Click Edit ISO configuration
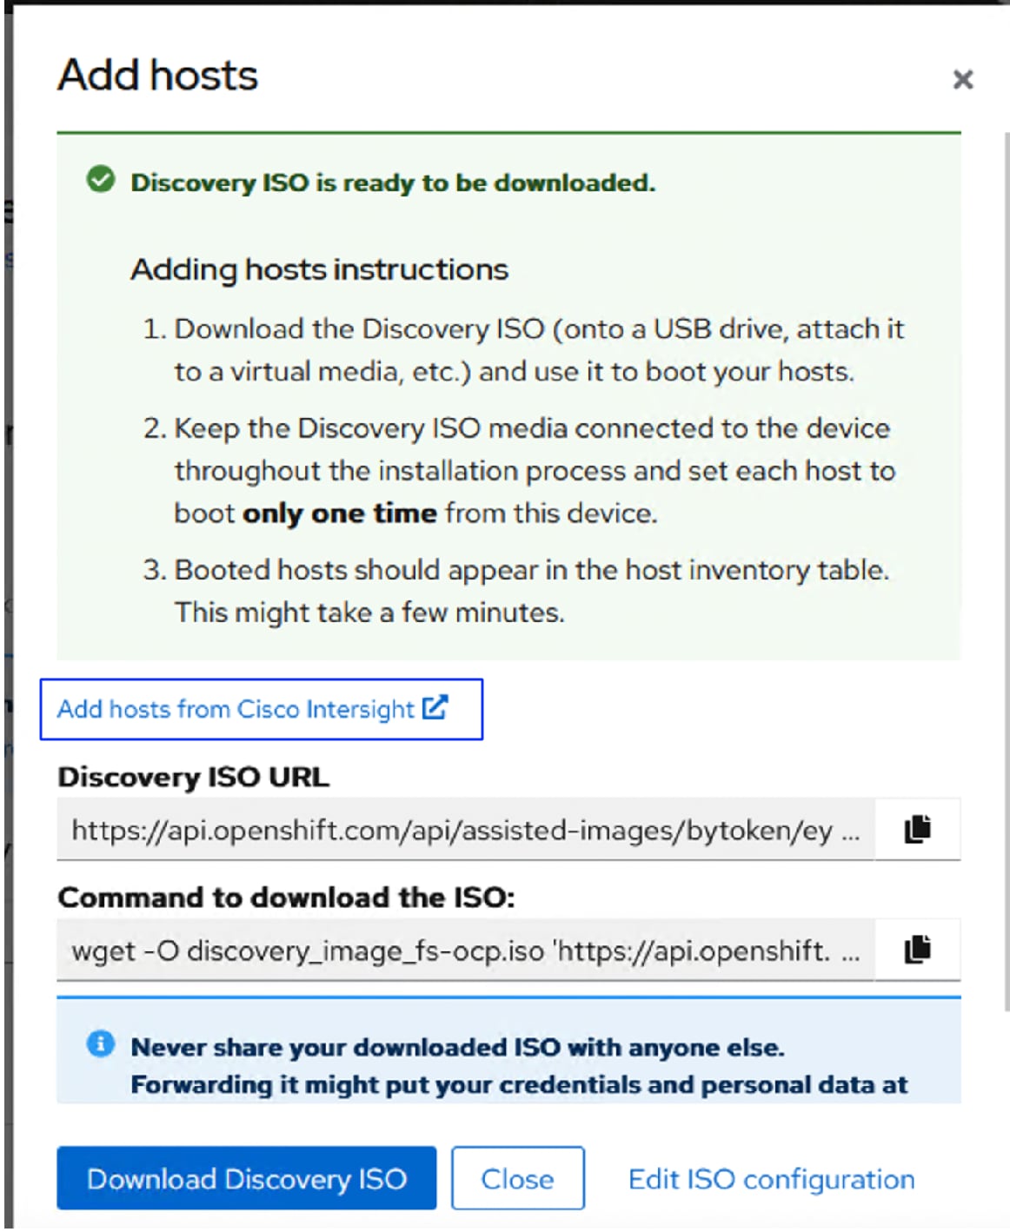This screenshot has height=1232, width=1010. click(770, 1179)
